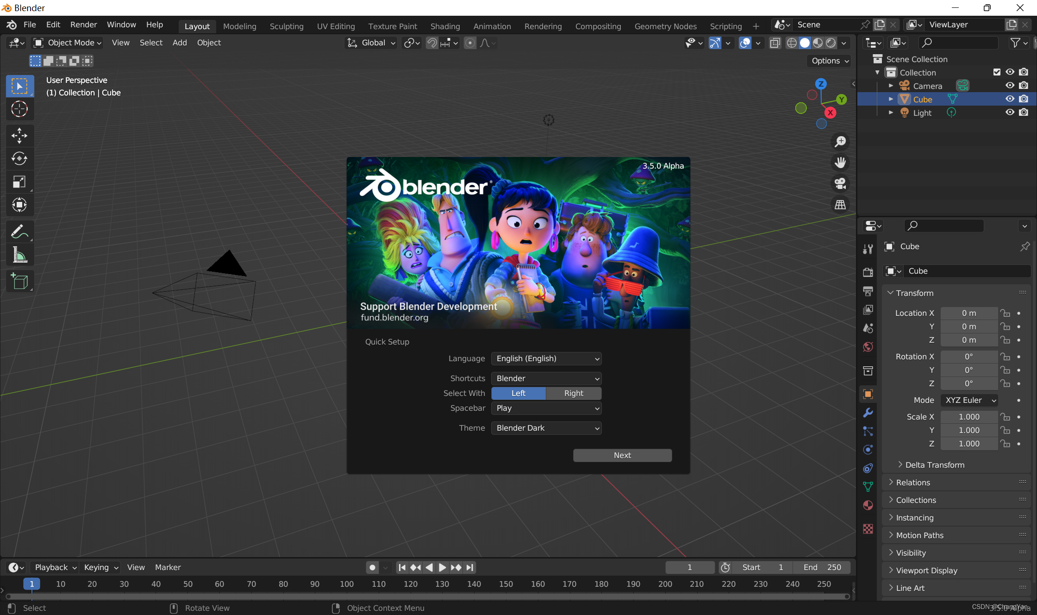1037x615 pixels.
Task: Select Right for Select With
Action: click(574, 393)
